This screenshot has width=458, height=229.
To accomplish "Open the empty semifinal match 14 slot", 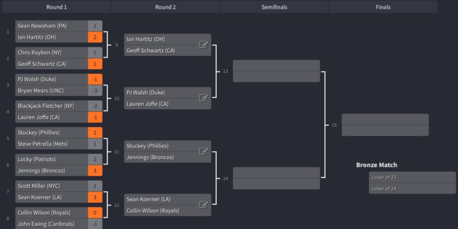I will [277, 178].
